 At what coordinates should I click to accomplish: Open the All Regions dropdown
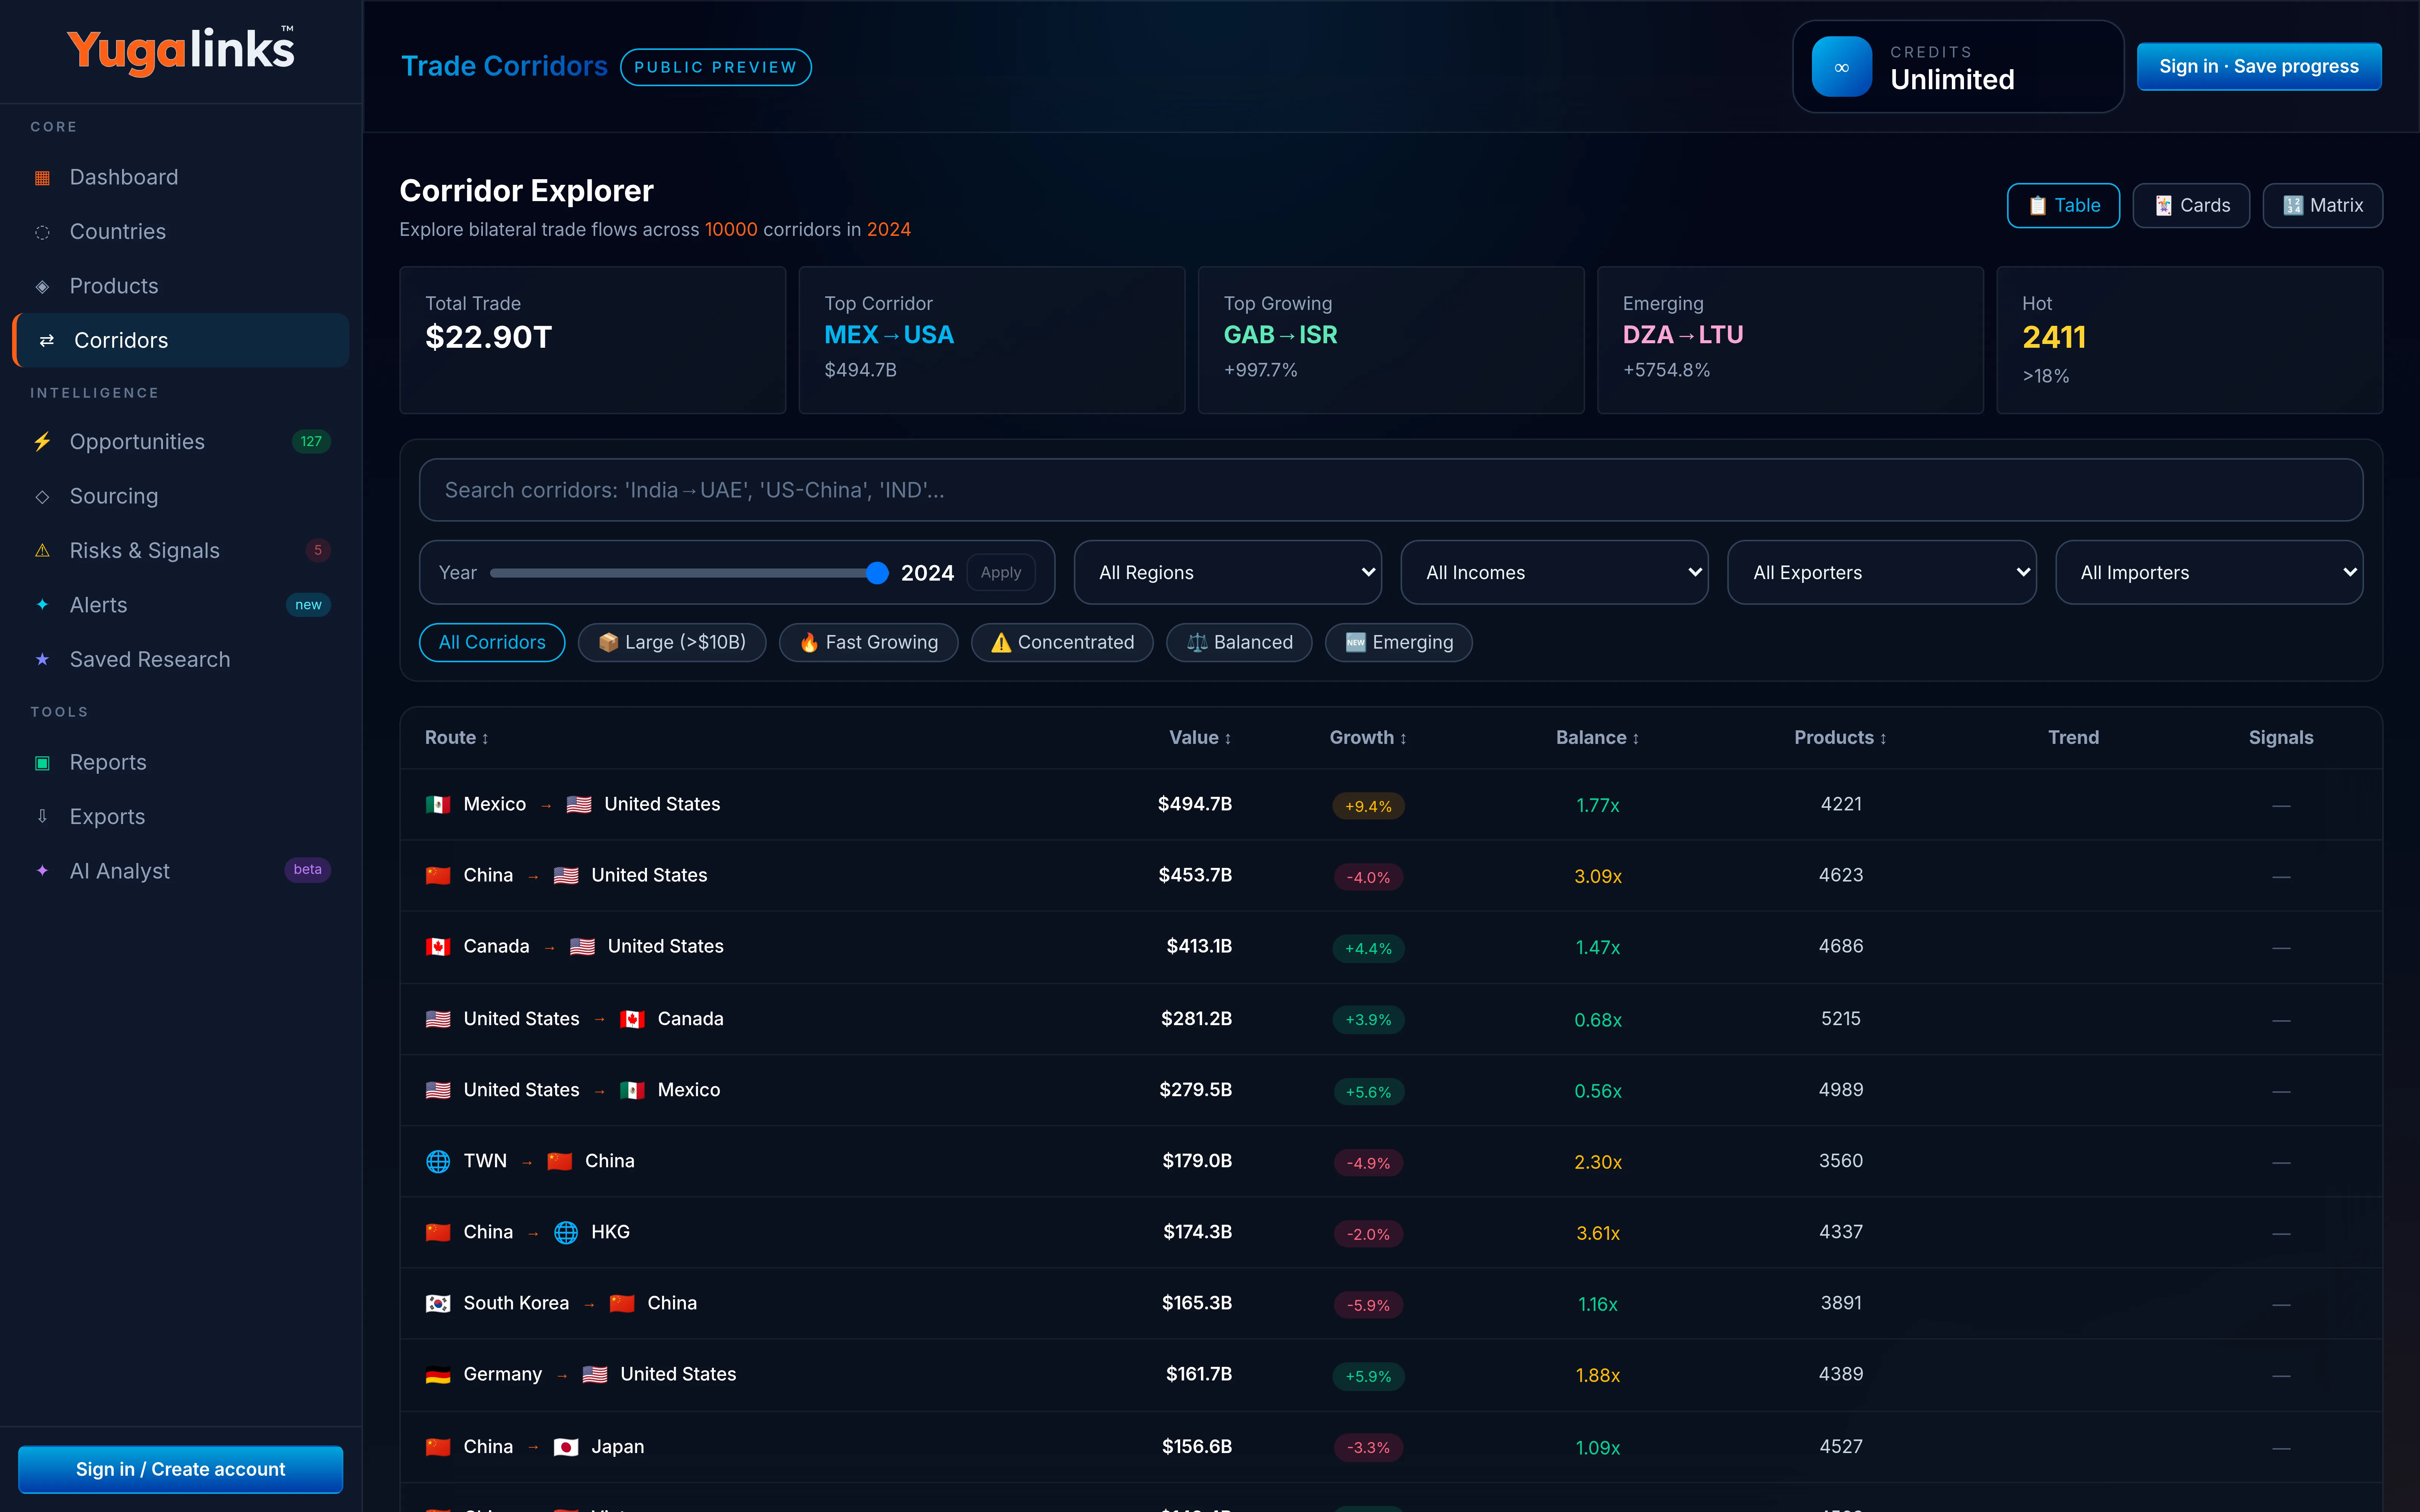click(x=1228, y=573)
